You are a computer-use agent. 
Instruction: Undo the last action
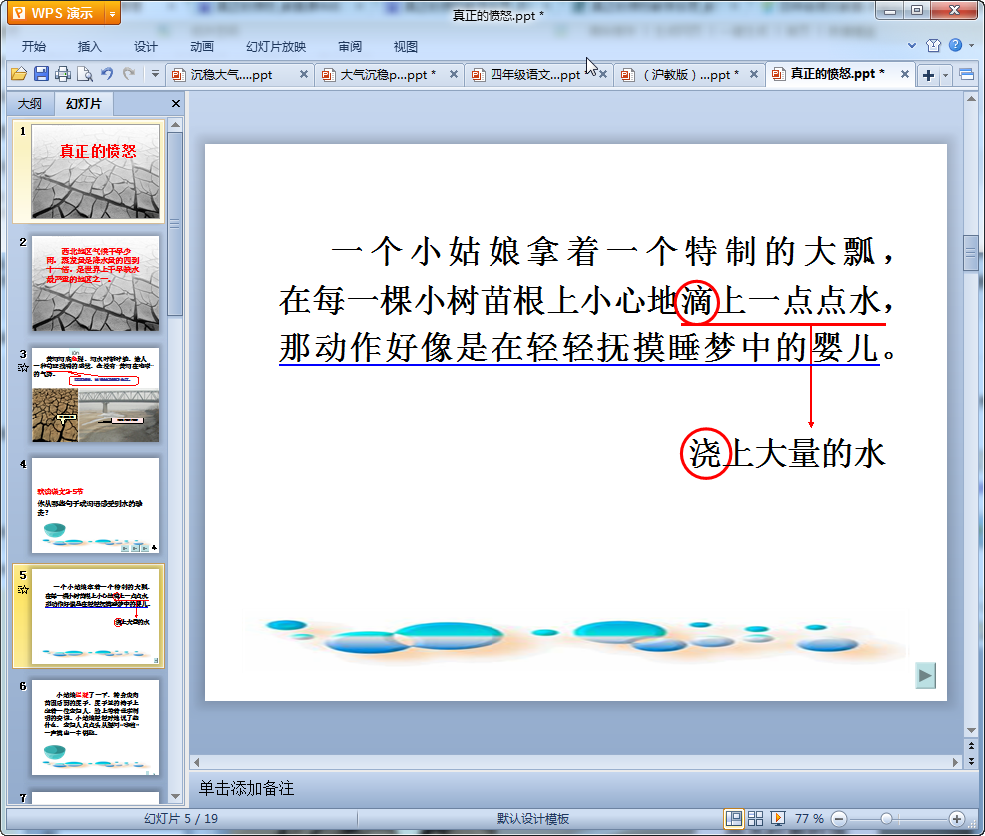pos(108,74)
